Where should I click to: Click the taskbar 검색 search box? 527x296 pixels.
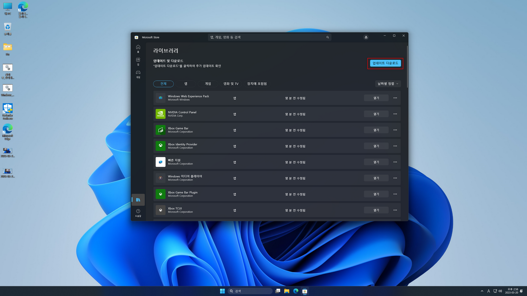click(250, 291)
